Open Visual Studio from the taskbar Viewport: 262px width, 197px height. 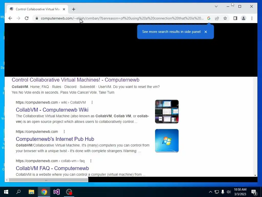pos(57,192)
